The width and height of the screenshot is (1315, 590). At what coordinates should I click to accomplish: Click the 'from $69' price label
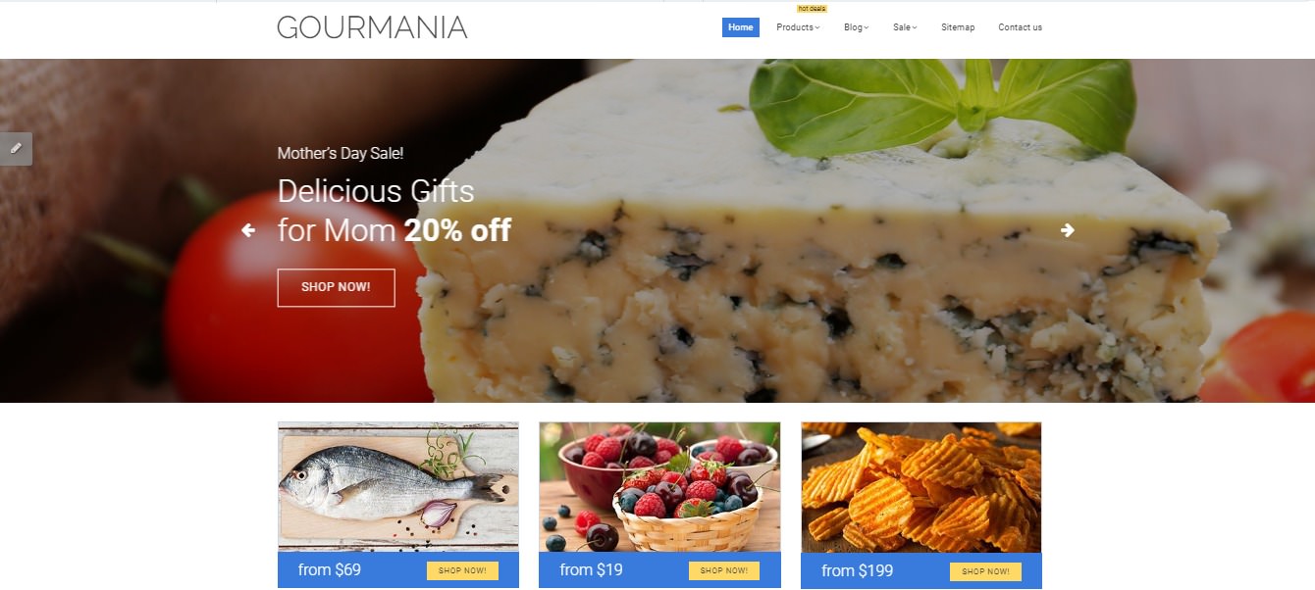coord(330,569)
